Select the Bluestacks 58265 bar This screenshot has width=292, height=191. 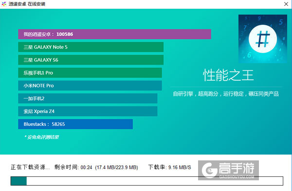coord(75,124)
